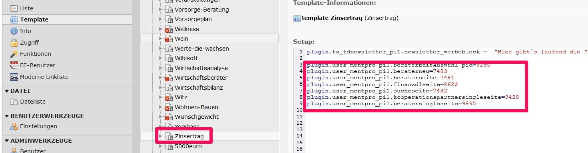Click the Funktionen wand icon

(14, 54)
